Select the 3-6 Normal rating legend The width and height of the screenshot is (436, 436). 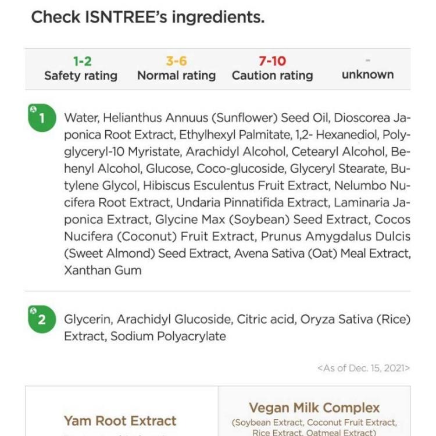click(x=177, y=69)
